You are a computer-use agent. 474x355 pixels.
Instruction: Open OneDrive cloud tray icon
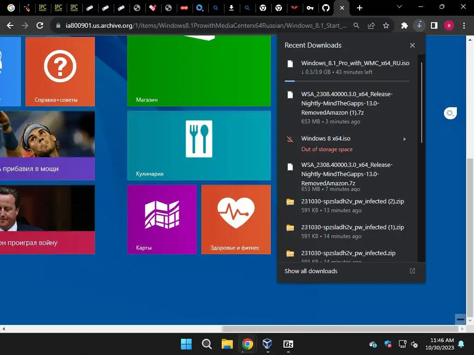[x=373, y=344]
